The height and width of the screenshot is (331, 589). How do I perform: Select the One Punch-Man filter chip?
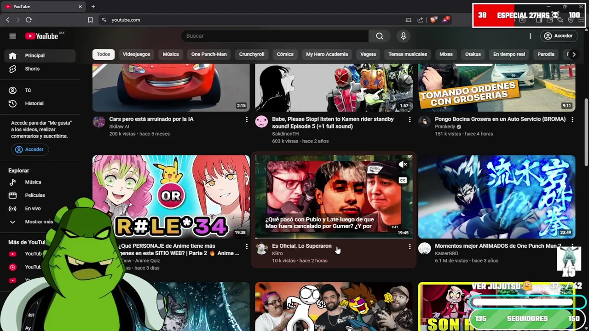pyautogui.click(x=209, y=54)
